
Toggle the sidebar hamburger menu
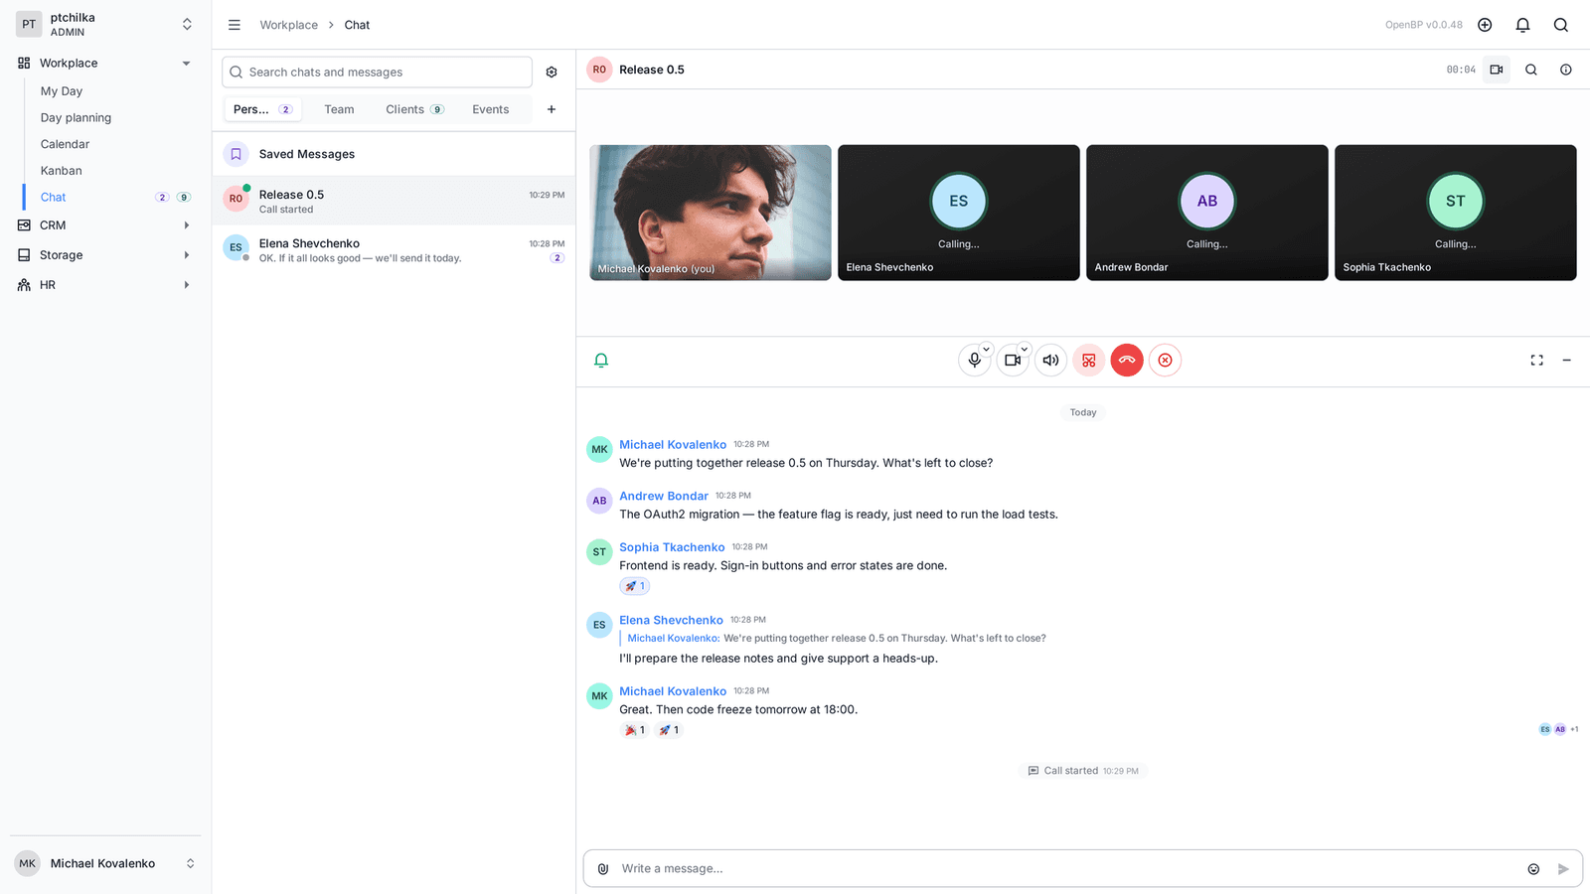tap(235, 25)
